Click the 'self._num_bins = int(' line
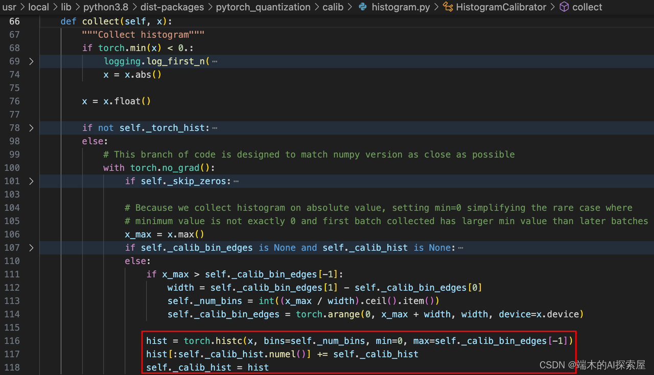 (x=303, y=301)
